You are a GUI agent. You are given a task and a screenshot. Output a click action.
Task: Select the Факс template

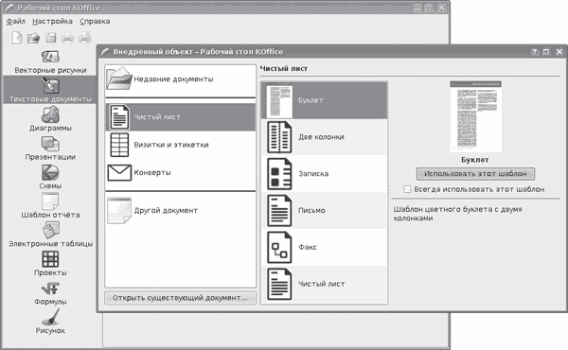[x=324, y=247]
